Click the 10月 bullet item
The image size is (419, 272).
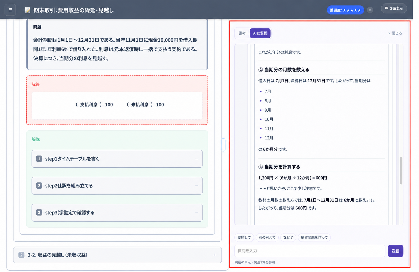269,119
